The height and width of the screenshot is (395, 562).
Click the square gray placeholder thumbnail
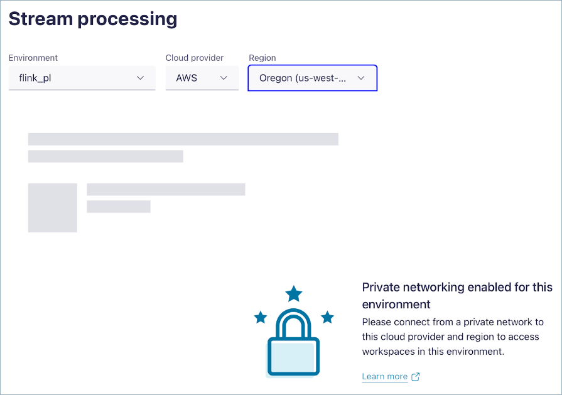coord(52,207)
